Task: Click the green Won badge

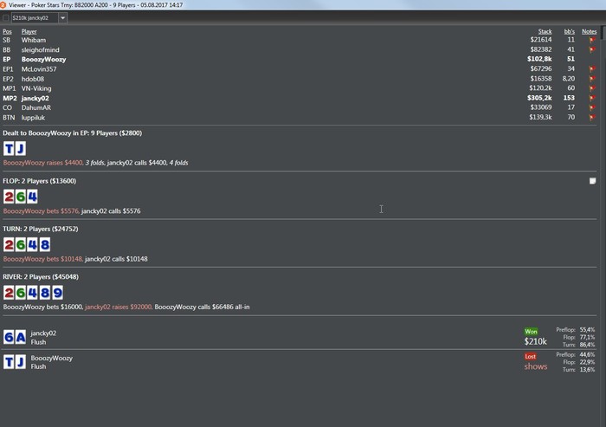Action: point(531,332)
